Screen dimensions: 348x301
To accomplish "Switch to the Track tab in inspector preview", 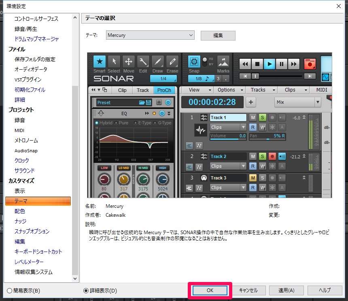I will pos(143,90).
